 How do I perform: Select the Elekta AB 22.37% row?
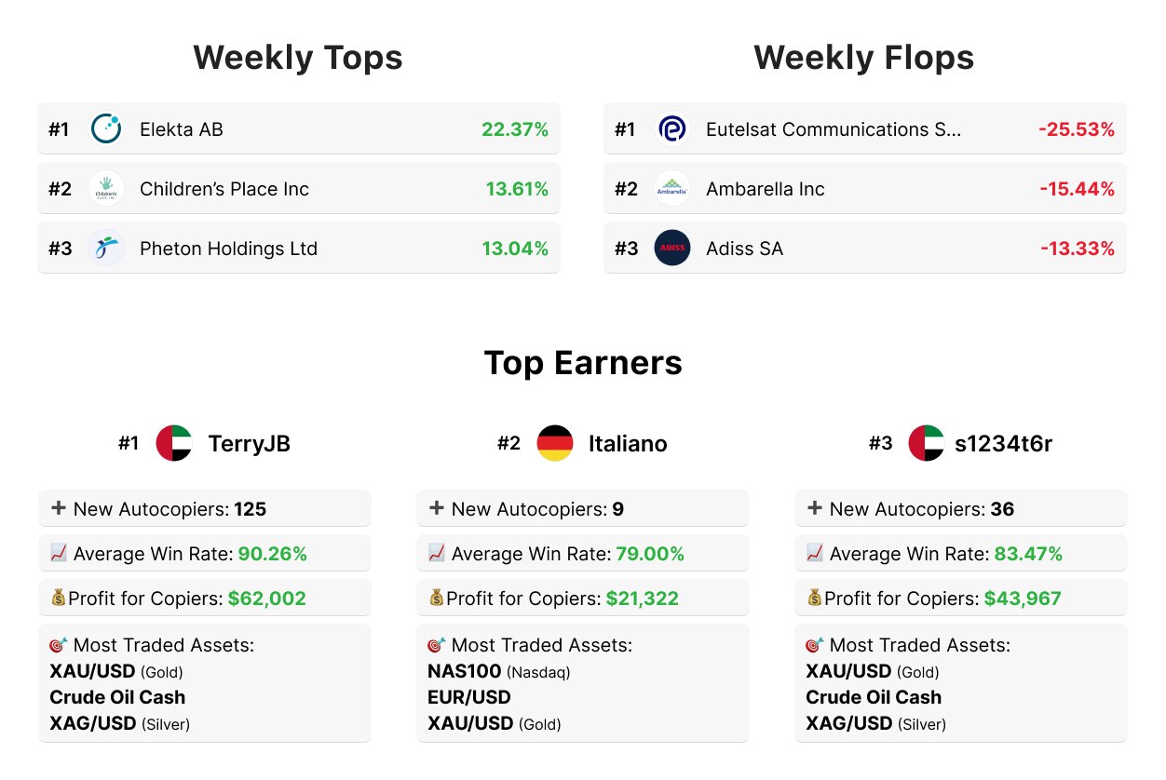(x=298, y=129)
